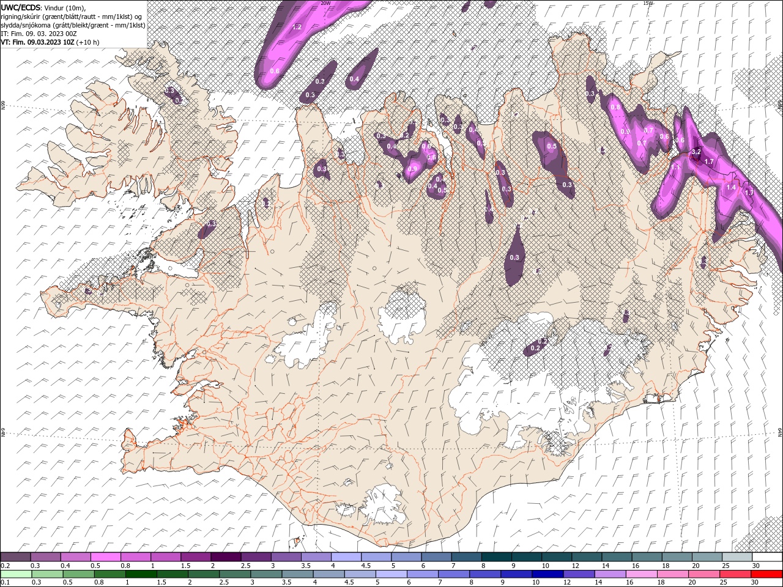Click the 0.8 value label in the northeast snow band
Viewport: 783px width, 587px height.
pyautogui.click(x=615, y=107)
